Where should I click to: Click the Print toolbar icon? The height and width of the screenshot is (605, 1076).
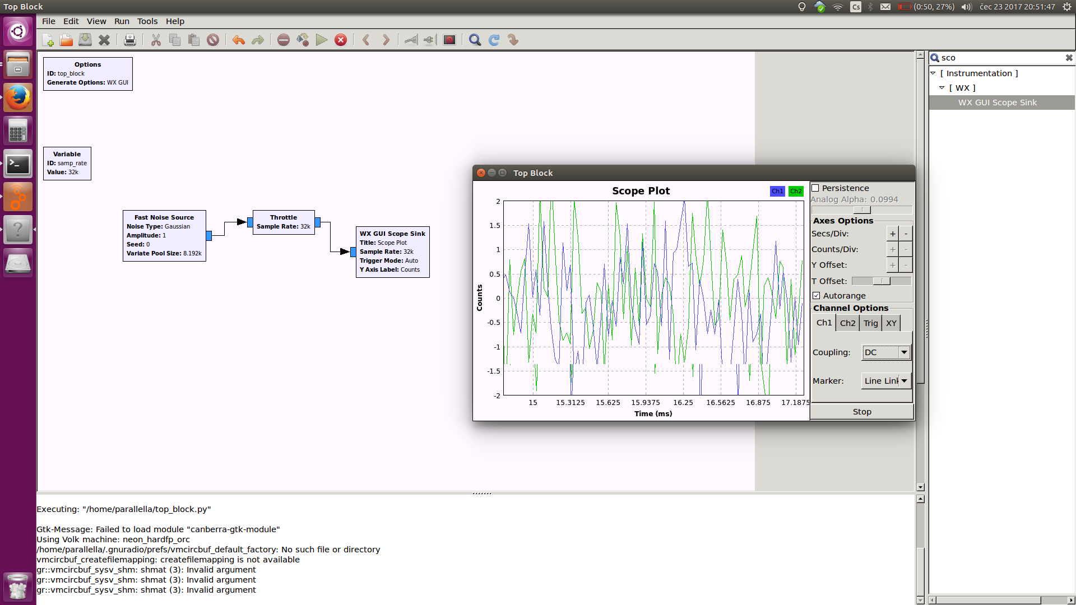(129, 40)
